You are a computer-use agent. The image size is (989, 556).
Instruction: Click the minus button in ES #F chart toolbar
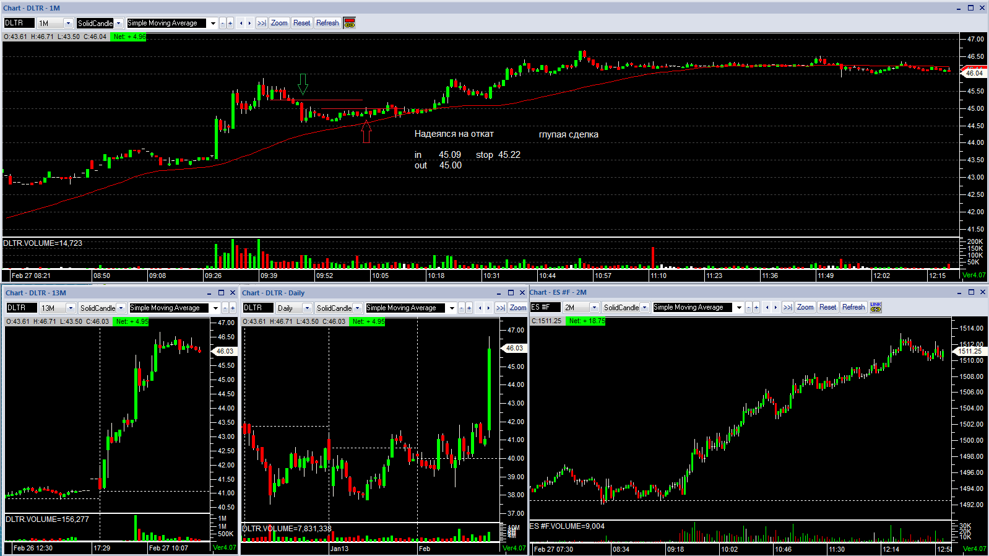coord(749,307)
